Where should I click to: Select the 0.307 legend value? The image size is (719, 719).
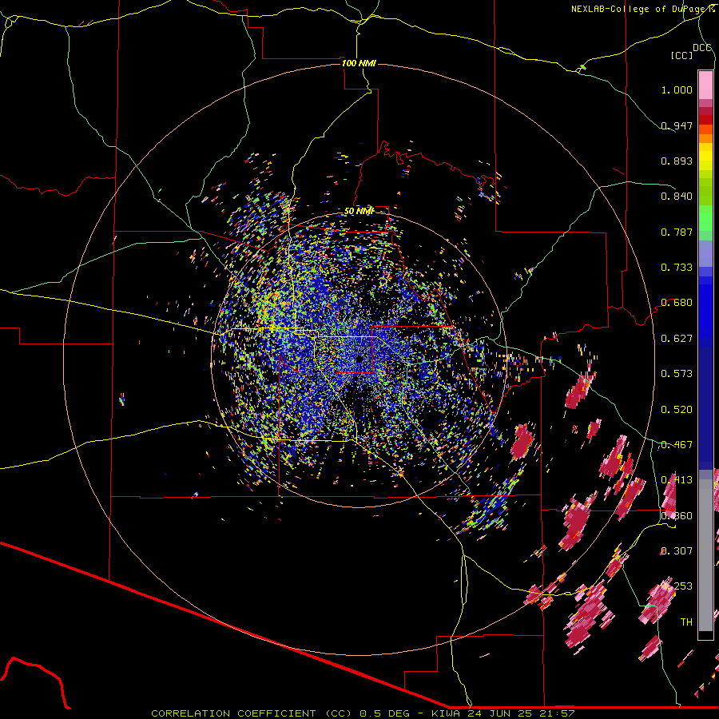677,551
